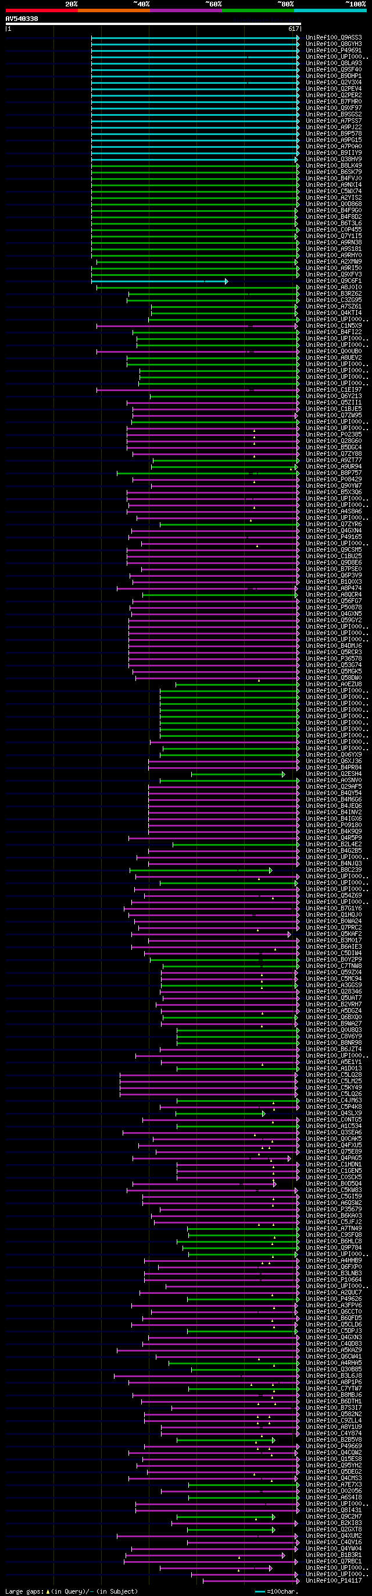
Task: Click the green alignment bar for A9RHY0
Action: [196, 256]
